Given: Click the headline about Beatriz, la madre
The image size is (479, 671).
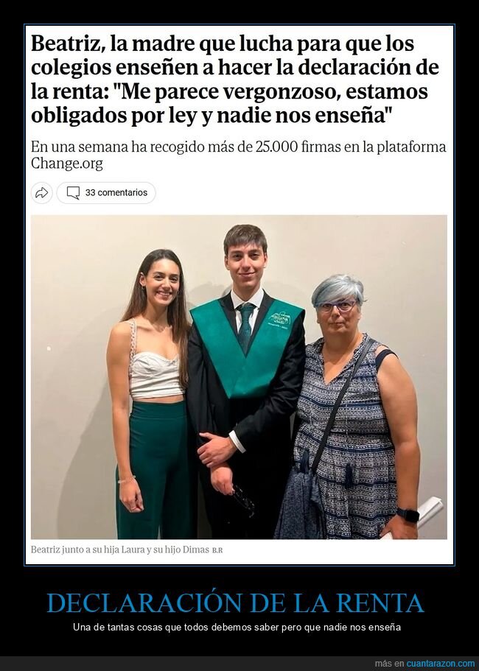Looking at the screenshot, I should pos(235,80).
